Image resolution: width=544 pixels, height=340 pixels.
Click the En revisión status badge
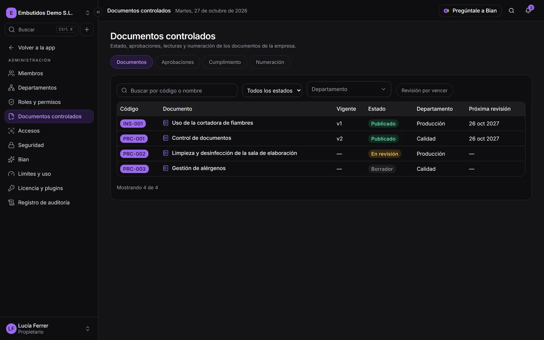tap(385, 154)
